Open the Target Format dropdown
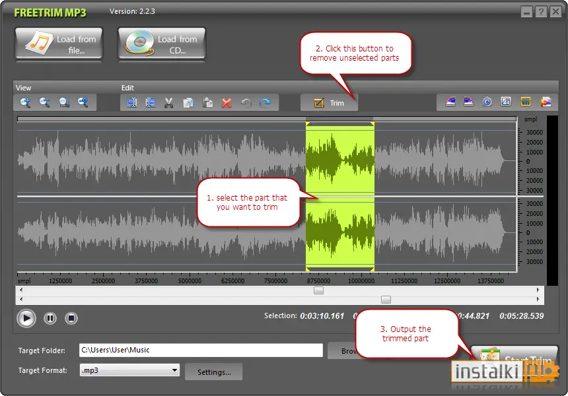 129,370
